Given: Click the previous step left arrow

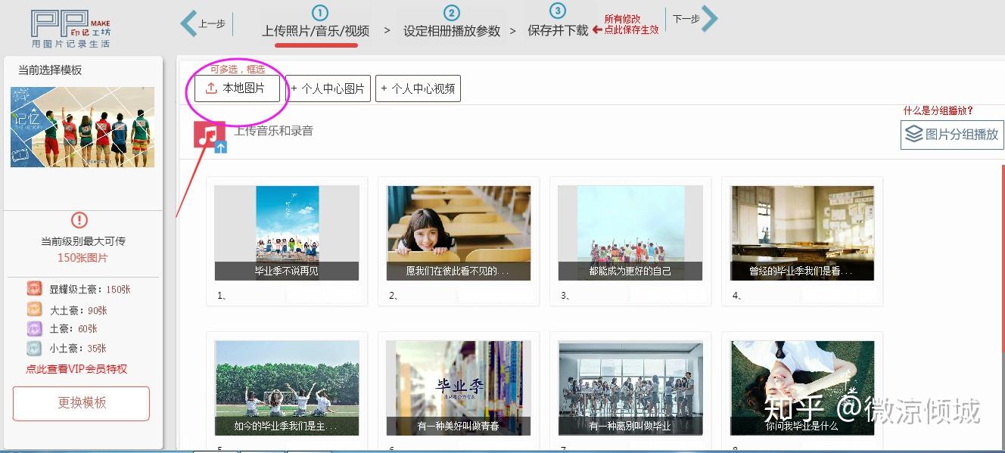Looking at the screenshot, I should click(188, 23).
